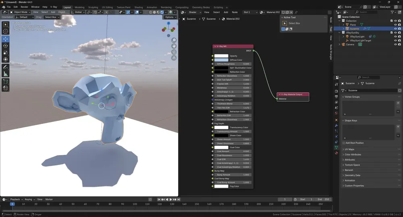Click the viewport zoom magnifier icon
403x217 pixels.
point(174,40)
